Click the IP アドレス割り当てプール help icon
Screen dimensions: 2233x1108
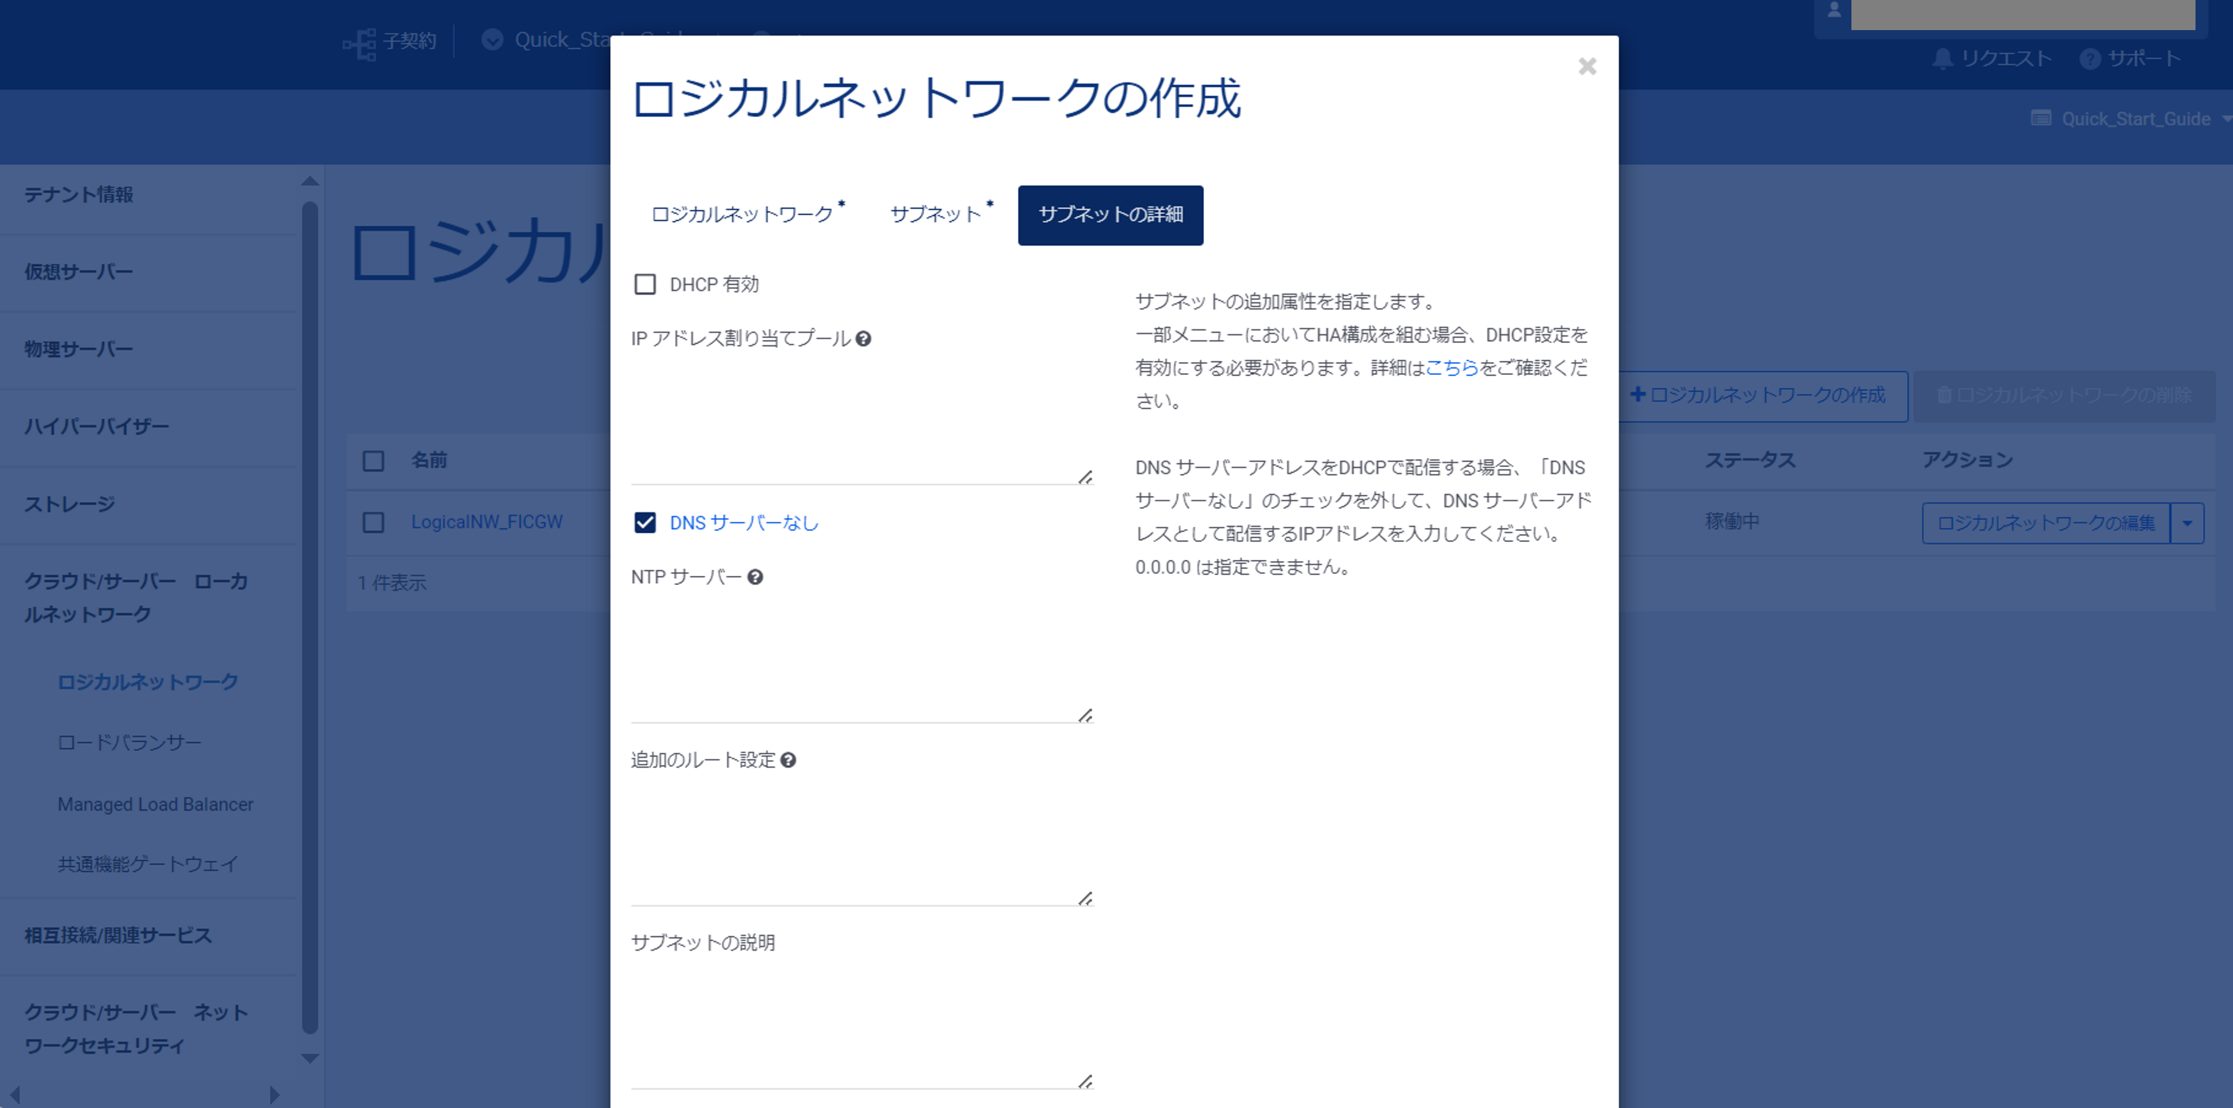point(863,338)
